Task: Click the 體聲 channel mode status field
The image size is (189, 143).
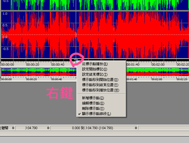Action: point(7,128)
